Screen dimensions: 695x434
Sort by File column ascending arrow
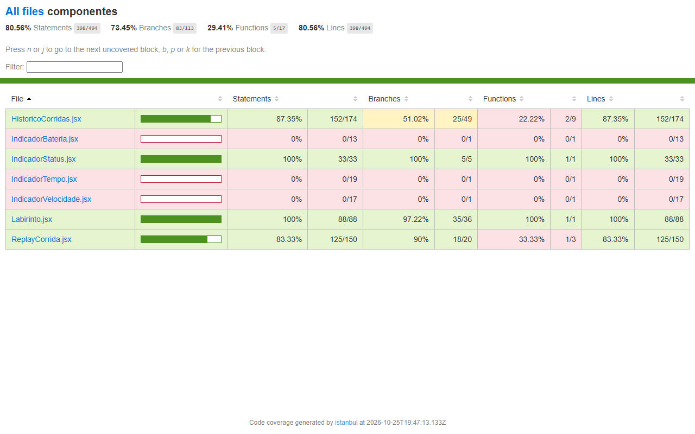pyautogui.click(x=29, y=99)
